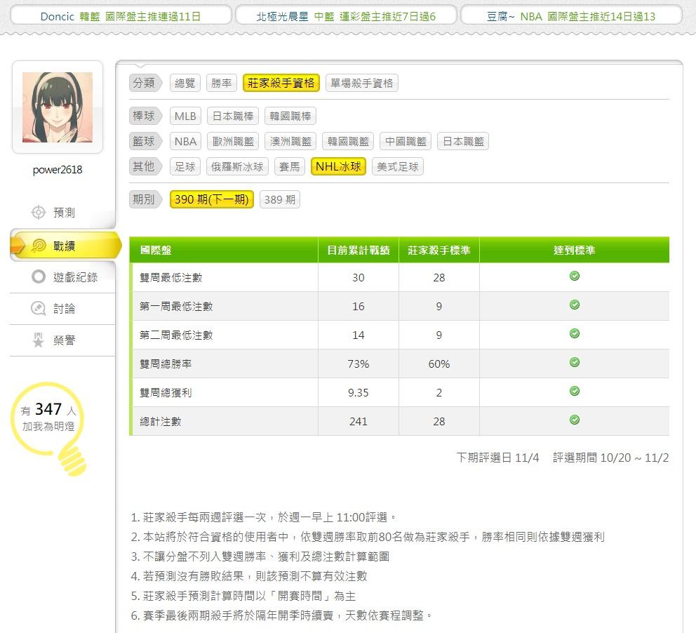Choose the NBA basketball filter
This screenshot has height=633, width=696.
coord(185,142)
